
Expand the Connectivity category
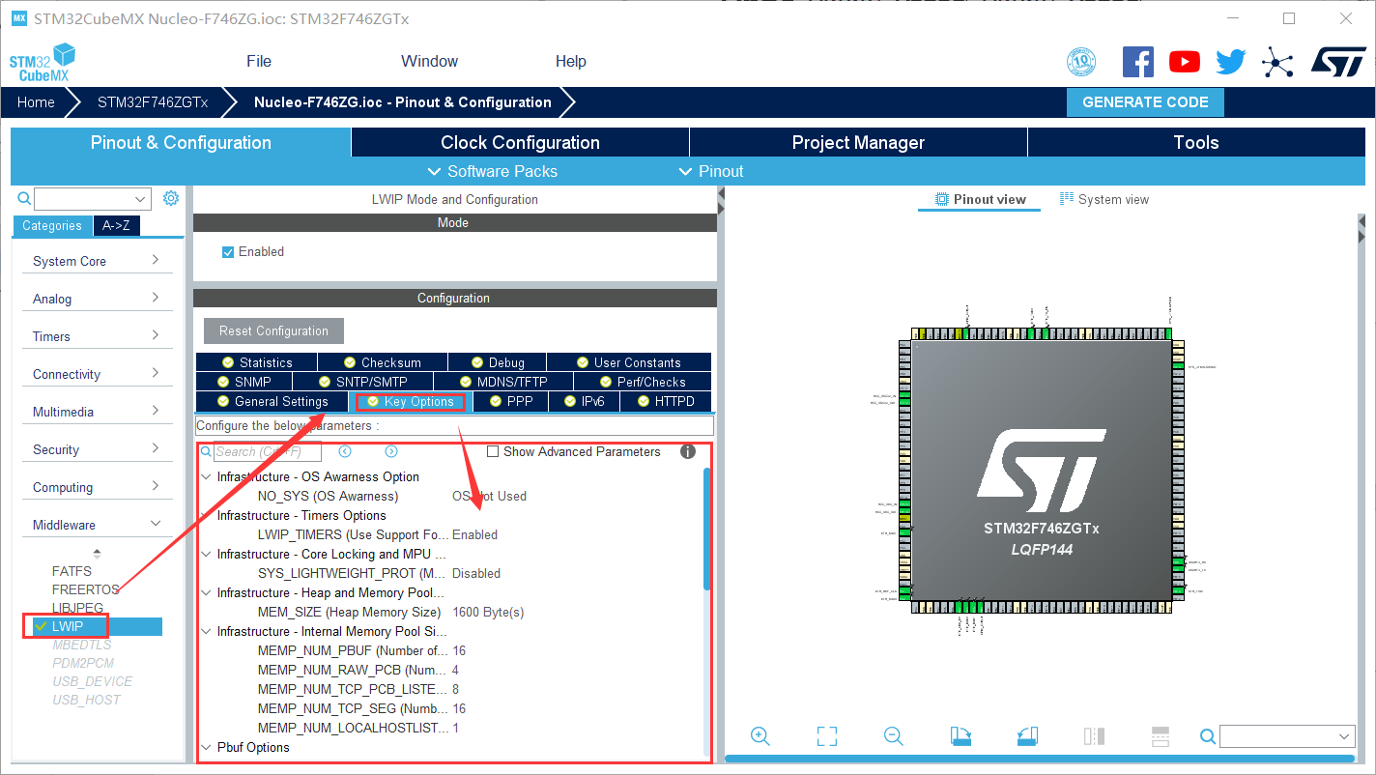[97, 374]
